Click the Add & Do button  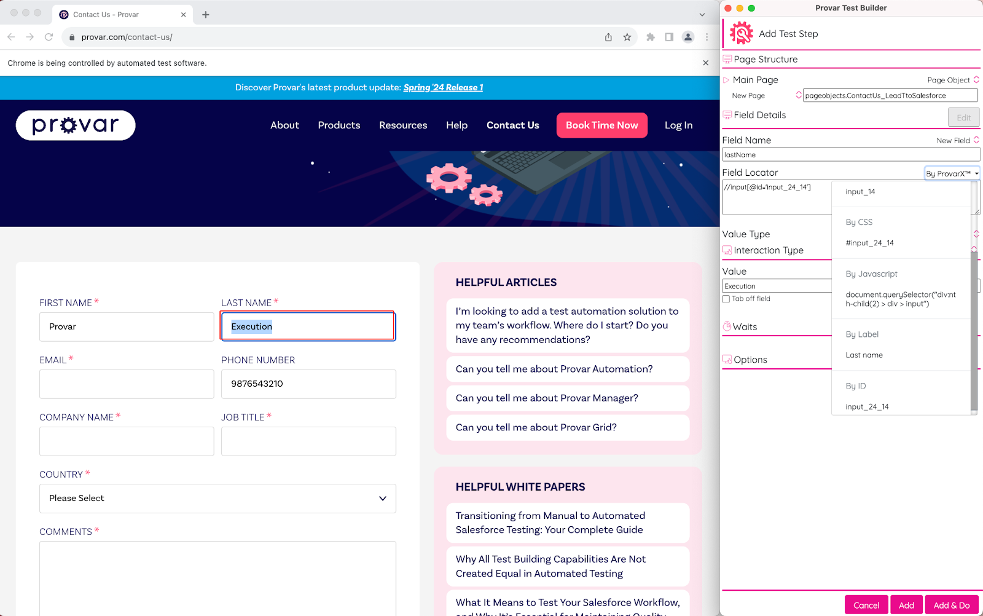click(952, 605)
